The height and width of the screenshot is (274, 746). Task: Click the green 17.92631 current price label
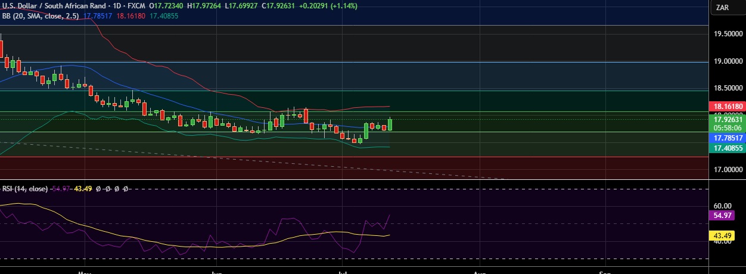coord(727,119)
